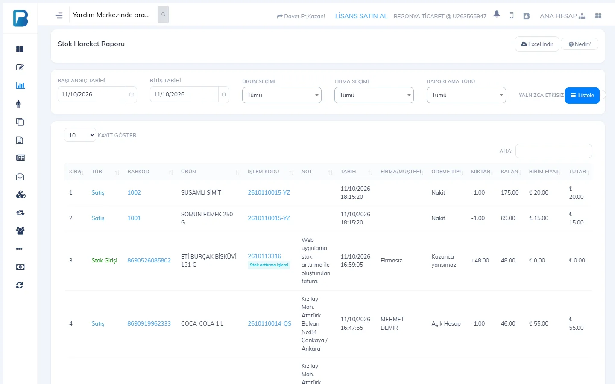The height and width of the screenshot is (384, 615).
Task: Open transaction code 2610110014-QS
Action: tap(269, 323)
